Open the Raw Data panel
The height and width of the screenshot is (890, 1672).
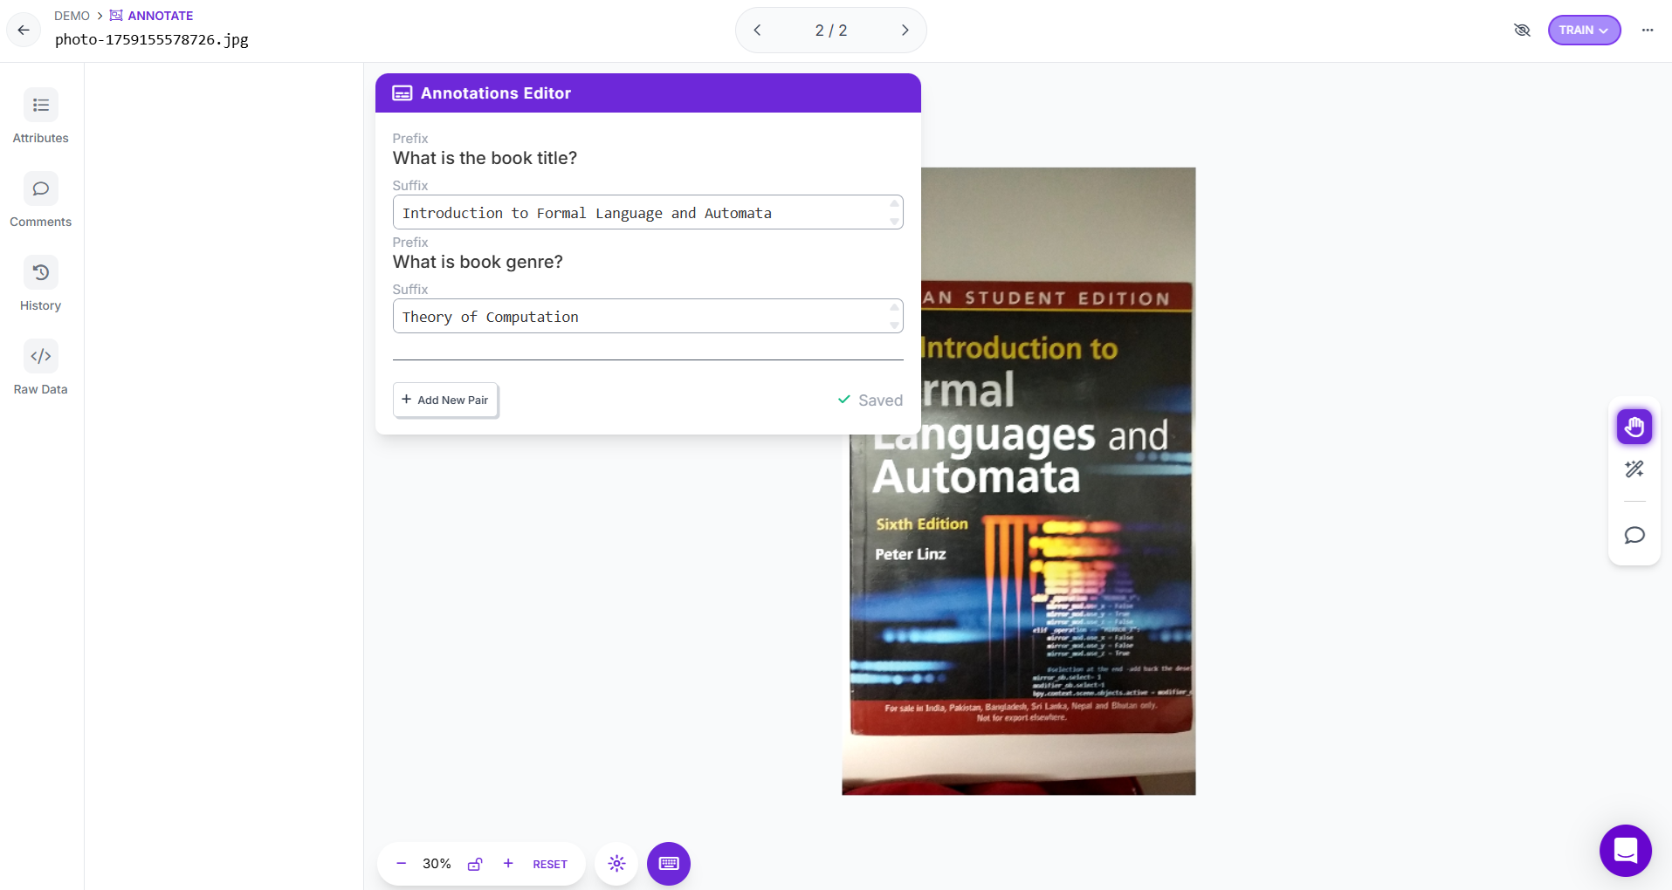40,367
